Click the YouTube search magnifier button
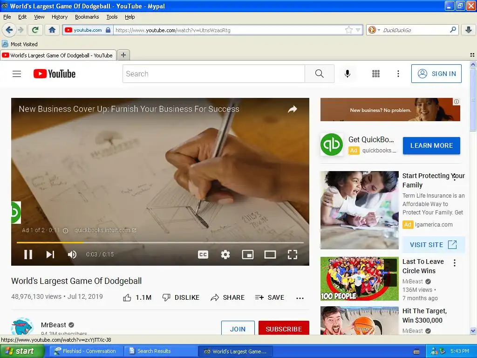Image resolution: width=477 pixels, height=358 pixels. tap(320, 74)
